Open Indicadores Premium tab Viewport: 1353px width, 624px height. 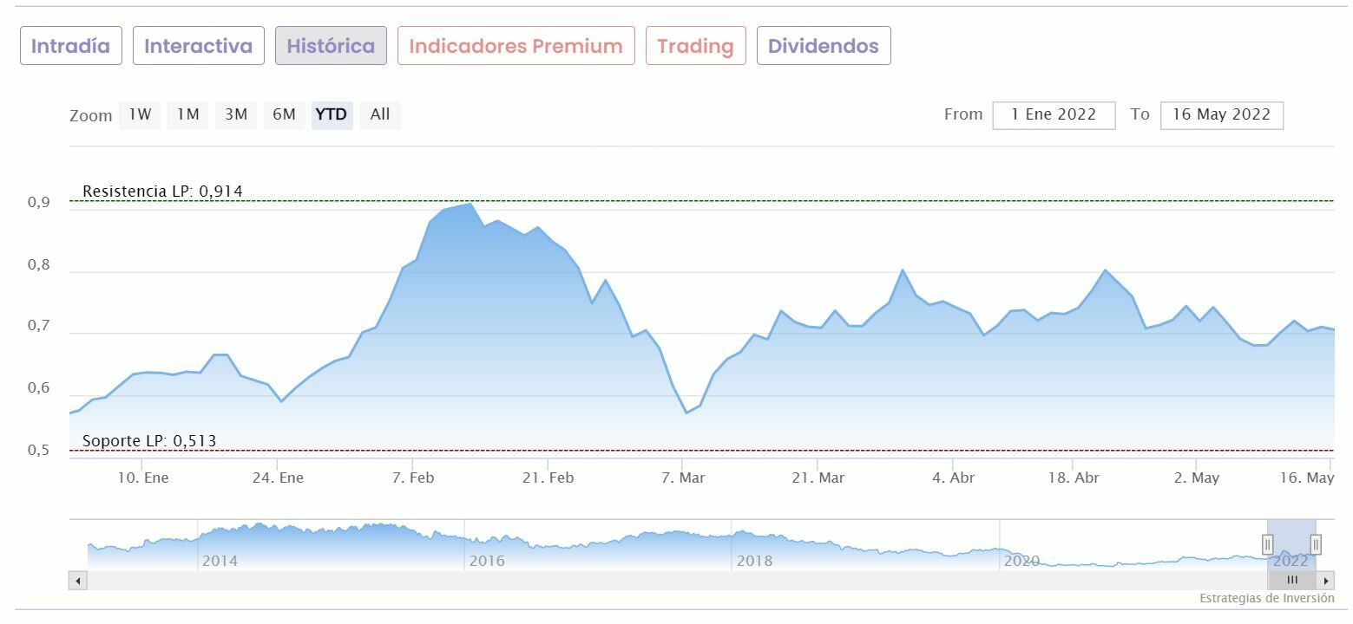(x=516, y=46)
